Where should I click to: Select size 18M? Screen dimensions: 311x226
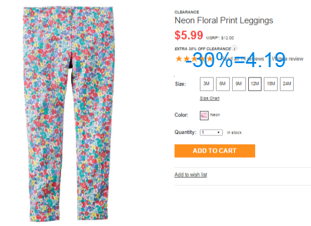tap(271, 84)
